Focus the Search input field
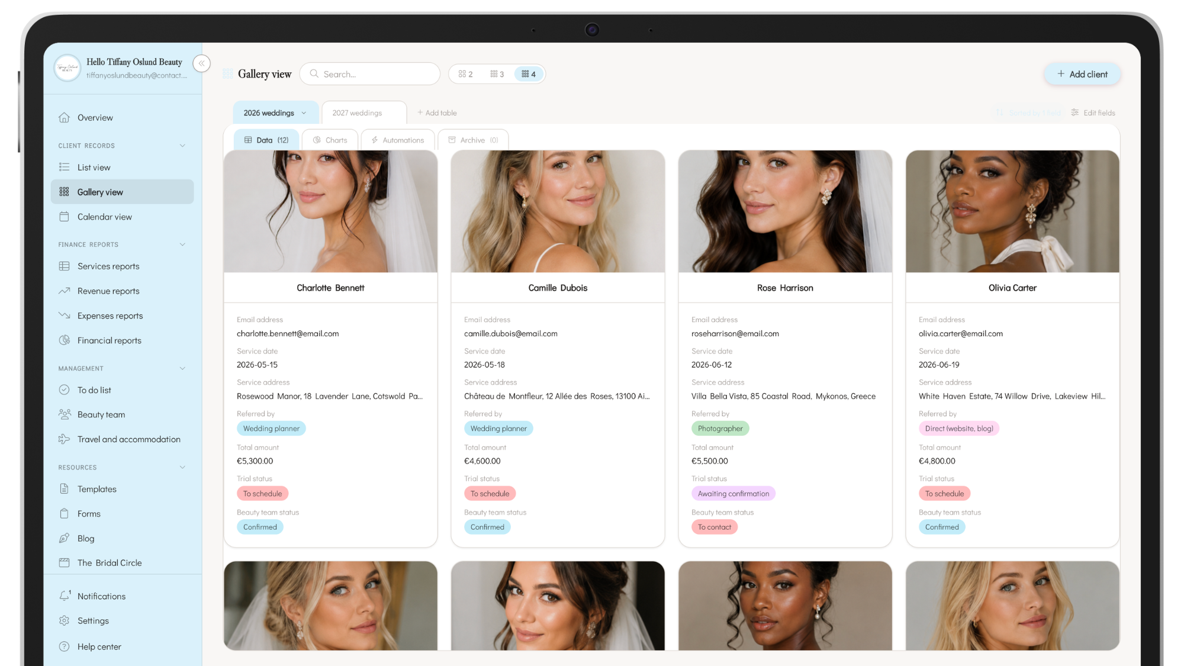The height and width of the screenshot is (666, 1184). (x=370, y=74)
